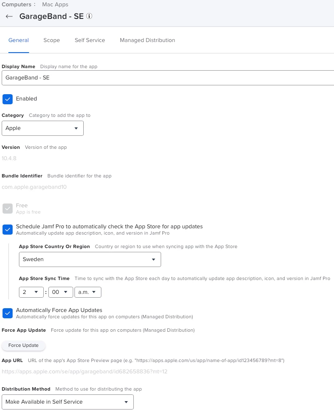Click the GarageBand - SE page title
Viewport: 334px width, 415px height.
pyautogui.click(x=51, y=16)
